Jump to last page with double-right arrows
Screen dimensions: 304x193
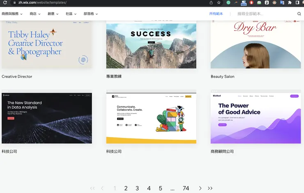pos(210,188)
